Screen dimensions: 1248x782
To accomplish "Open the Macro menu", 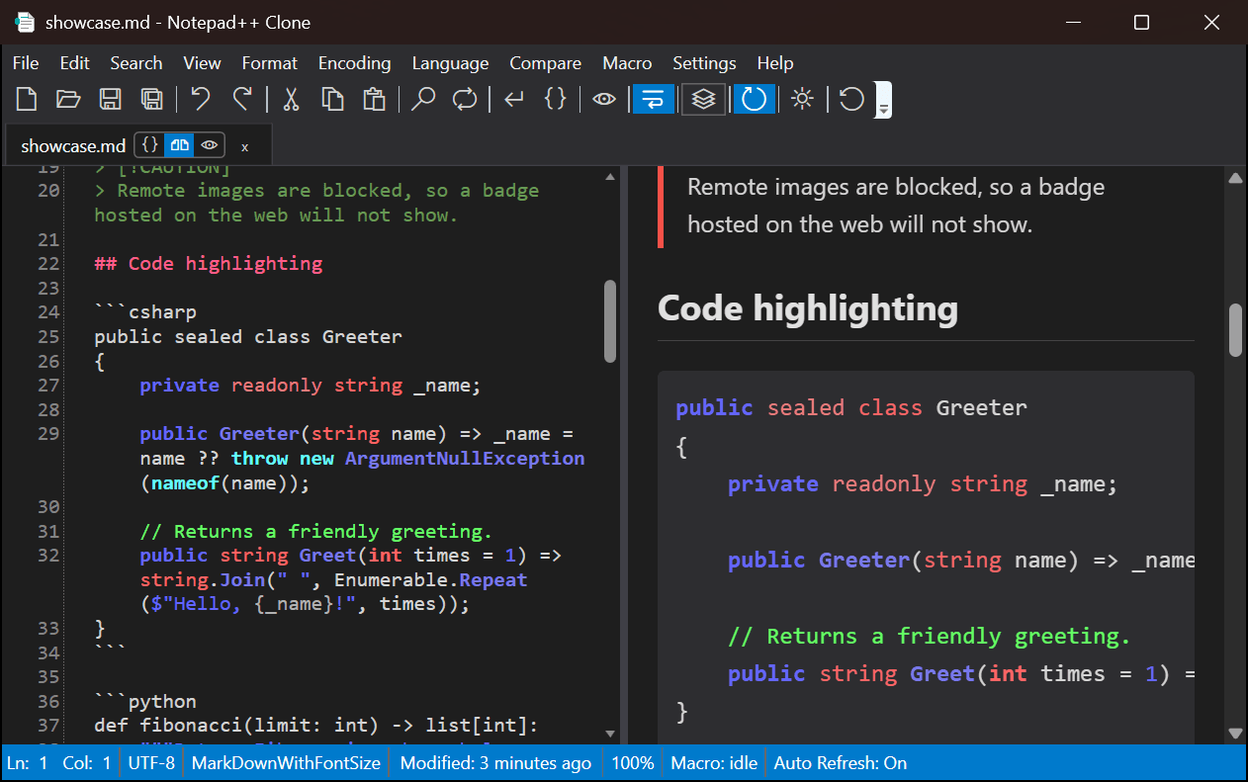I will [x=627, y=63].
